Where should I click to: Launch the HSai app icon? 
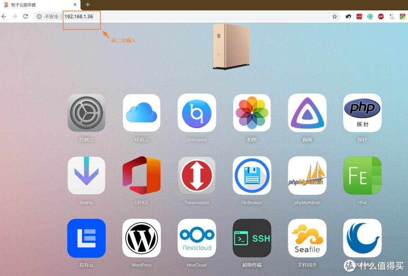pos(362,176)
